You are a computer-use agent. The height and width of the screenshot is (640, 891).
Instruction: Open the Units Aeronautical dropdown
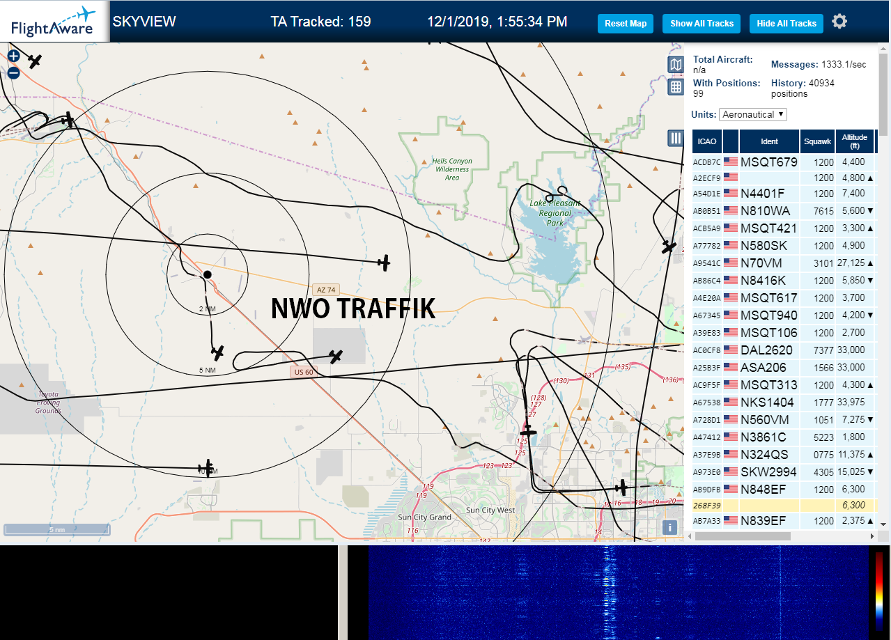[x=753, y=114]
